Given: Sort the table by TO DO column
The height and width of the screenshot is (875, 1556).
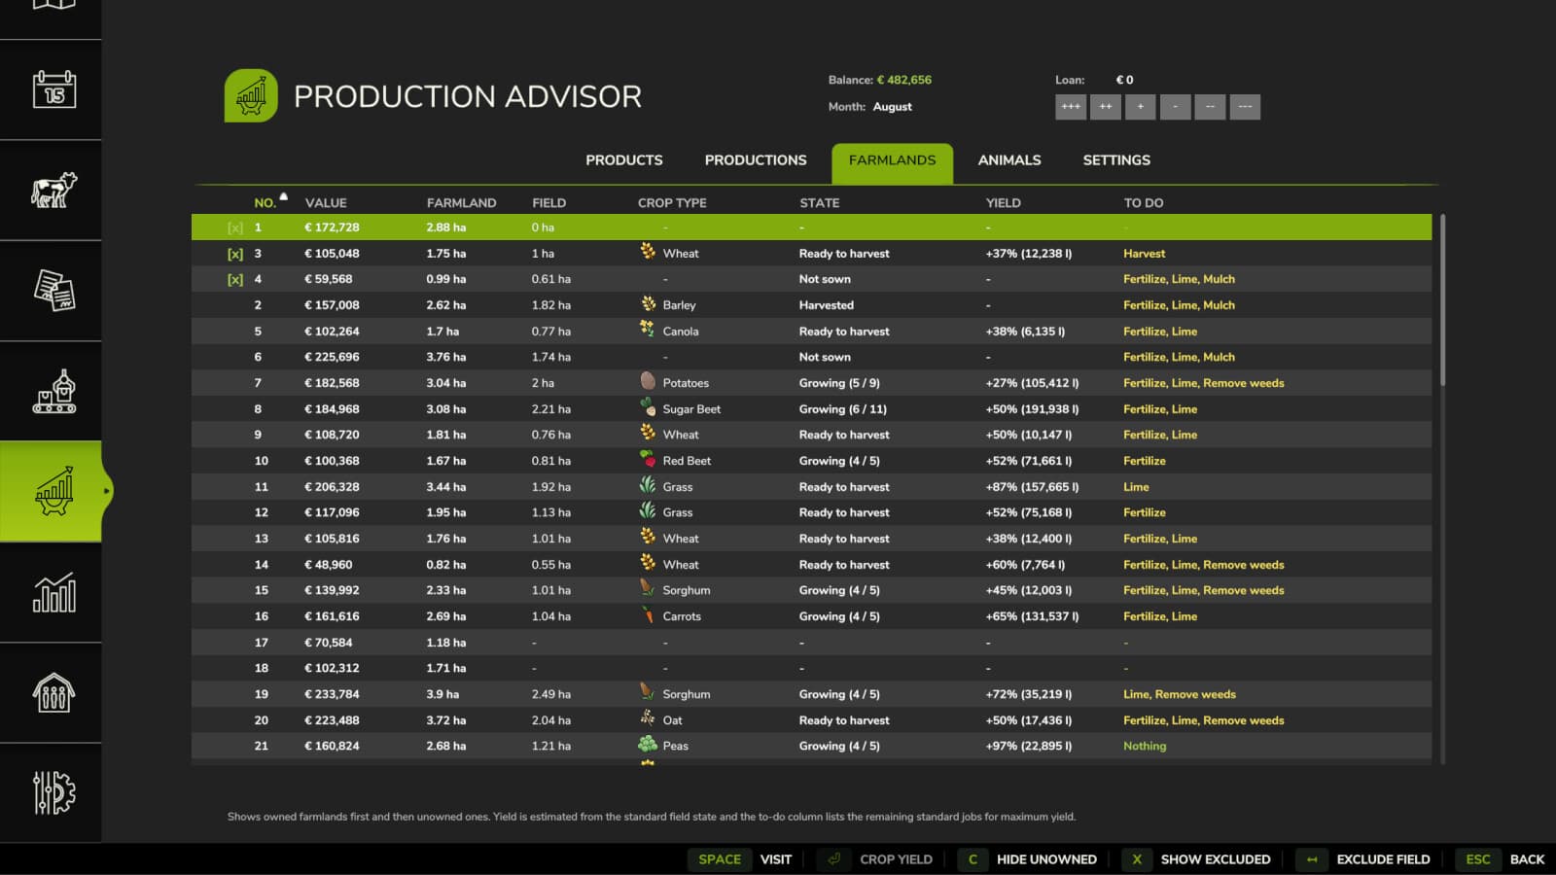Looking at the screenshot, I should pyautogui.click(x=1143, y=202).
